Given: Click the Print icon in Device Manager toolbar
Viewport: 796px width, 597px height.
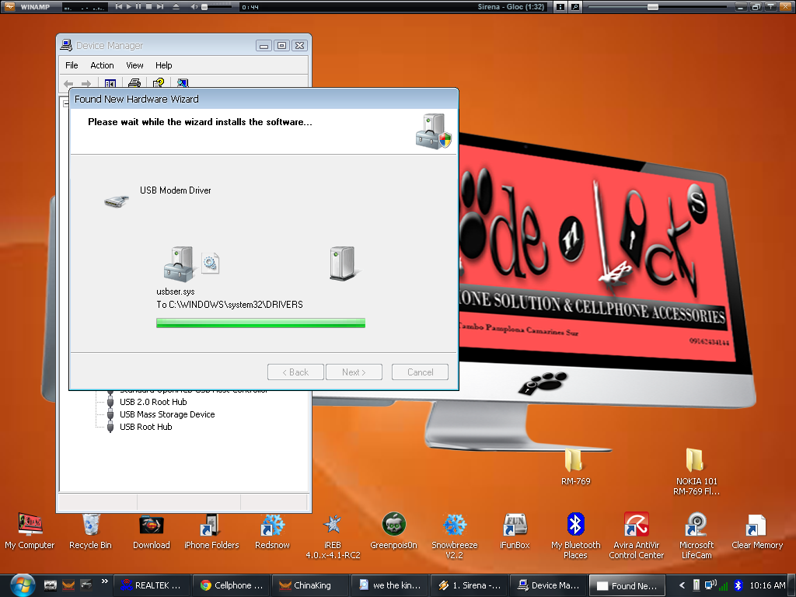Looking at the screenshot, I should (134, 83).
